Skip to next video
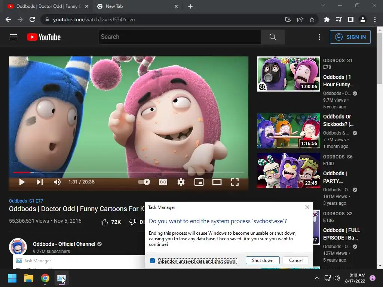 click(x=40, y=182)
